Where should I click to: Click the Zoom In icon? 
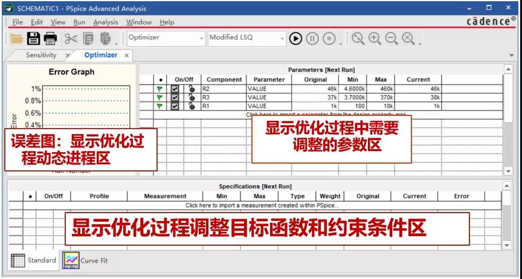tap(375, 39)
